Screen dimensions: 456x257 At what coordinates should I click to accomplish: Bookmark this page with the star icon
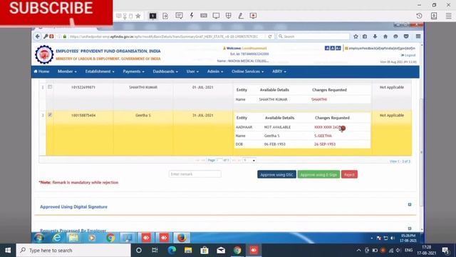point(356,36)
